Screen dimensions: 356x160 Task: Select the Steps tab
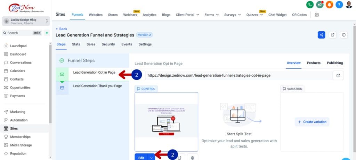point(61,44)
